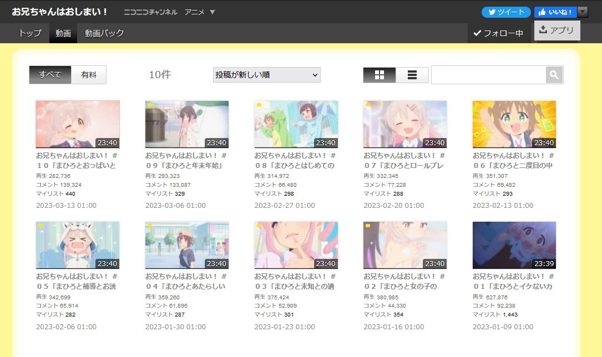Image resolution: width=602 pixels, height=357 pixels.
Task: Click the いいね! Facebook button
Action: (x=555, y=12)
